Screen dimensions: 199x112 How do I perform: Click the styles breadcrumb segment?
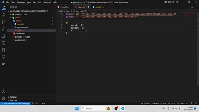pos(68,11)
